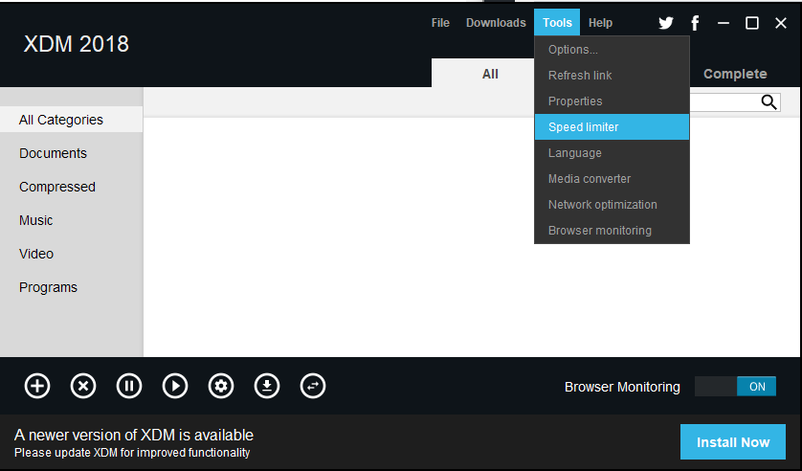Image resolution: width=802 pixels, height=471 pixels.
Task: Open the Facebook icon link
Action: click(695, 23)
